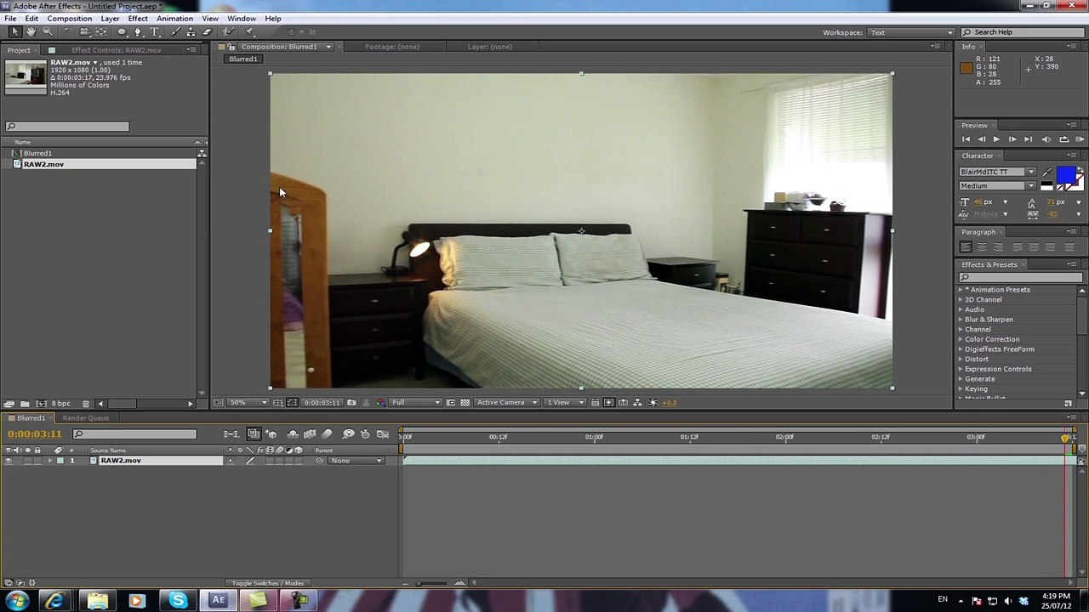Toggle Transparency Grid in viewer
This screenshot has height=612, width=1089.
point(465,403)
